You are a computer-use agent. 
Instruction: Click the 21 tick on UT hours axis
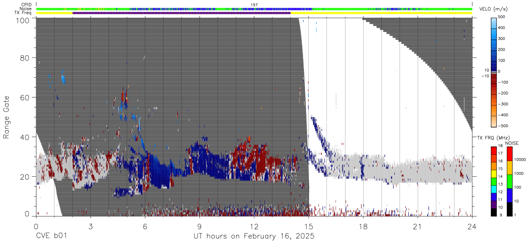(418, 226)
